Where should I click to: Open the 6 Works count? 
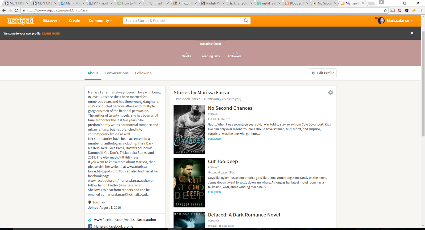click(x=186, y=54)
